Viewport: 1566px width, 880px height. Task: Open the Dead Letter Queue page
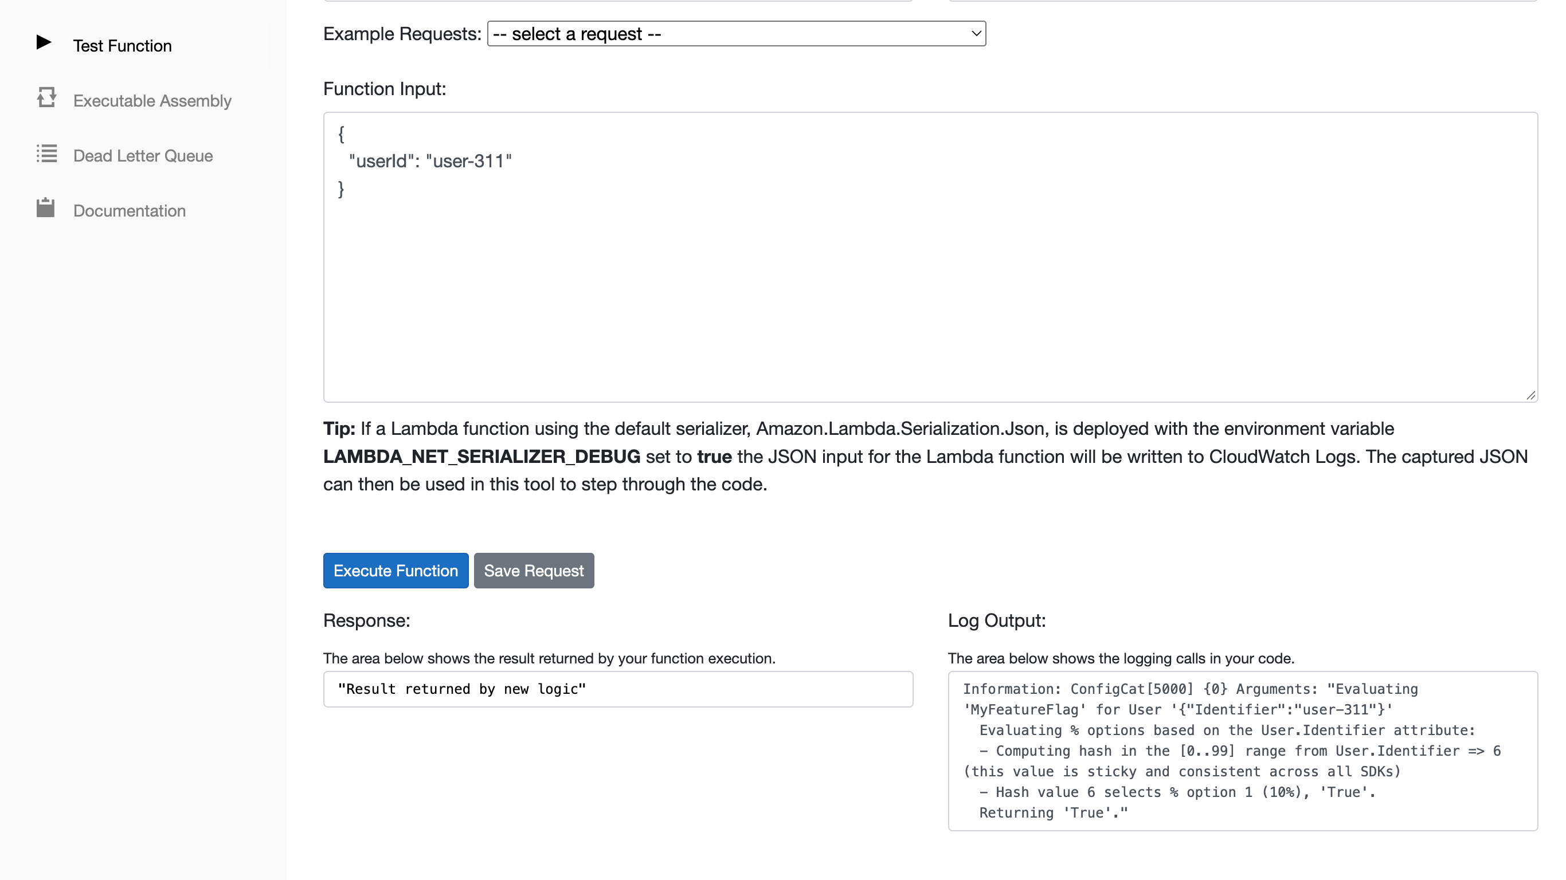click(143, 156)
